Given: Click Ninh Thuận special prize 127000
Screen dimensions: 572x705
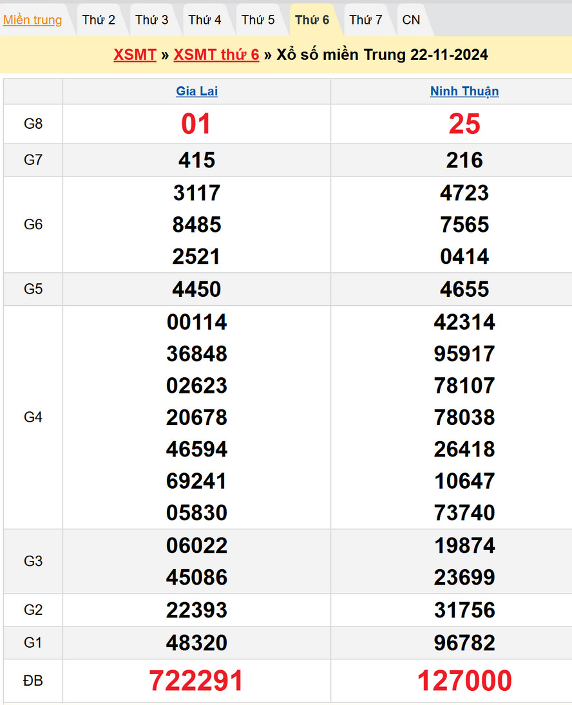Looking at the screenshot, I should [464, 681].
